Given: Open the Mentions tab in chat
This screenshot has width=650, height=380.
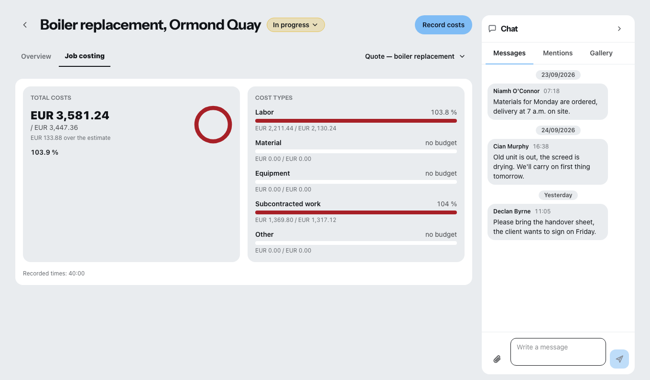Looking at the screenshot, I should click(x=558, y=53).
